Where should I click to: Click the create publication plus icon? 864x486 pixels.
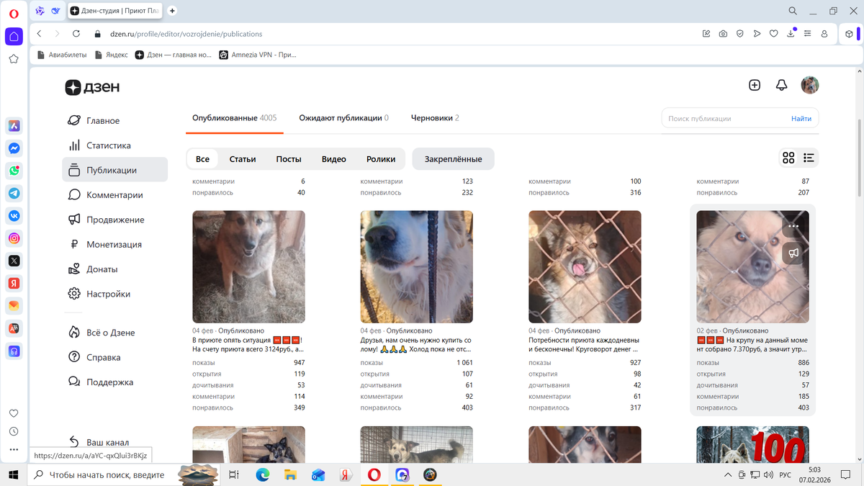(x=755, y=85)
